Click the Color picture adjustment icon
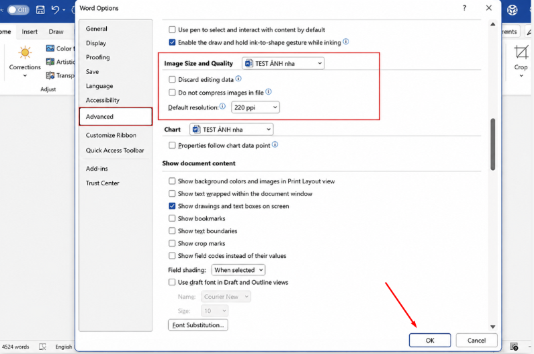The height and width of the screenshot is (354, 534). (x=50, y=48)
